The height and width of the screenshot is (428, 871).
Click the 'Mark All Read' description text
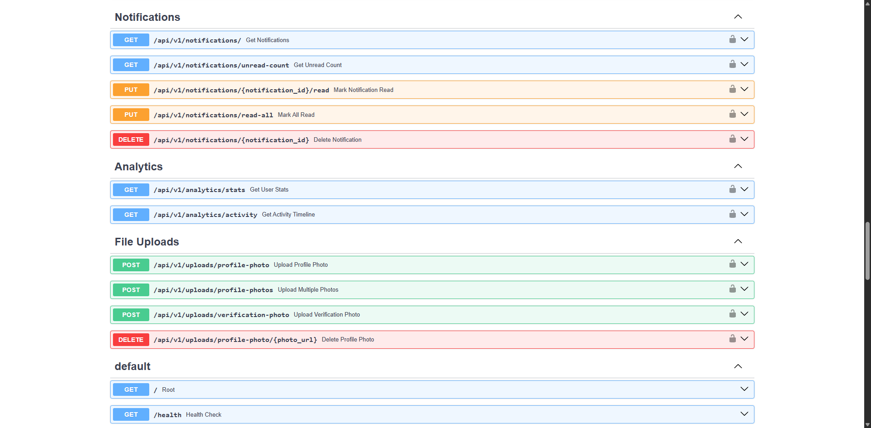point(296,115)
